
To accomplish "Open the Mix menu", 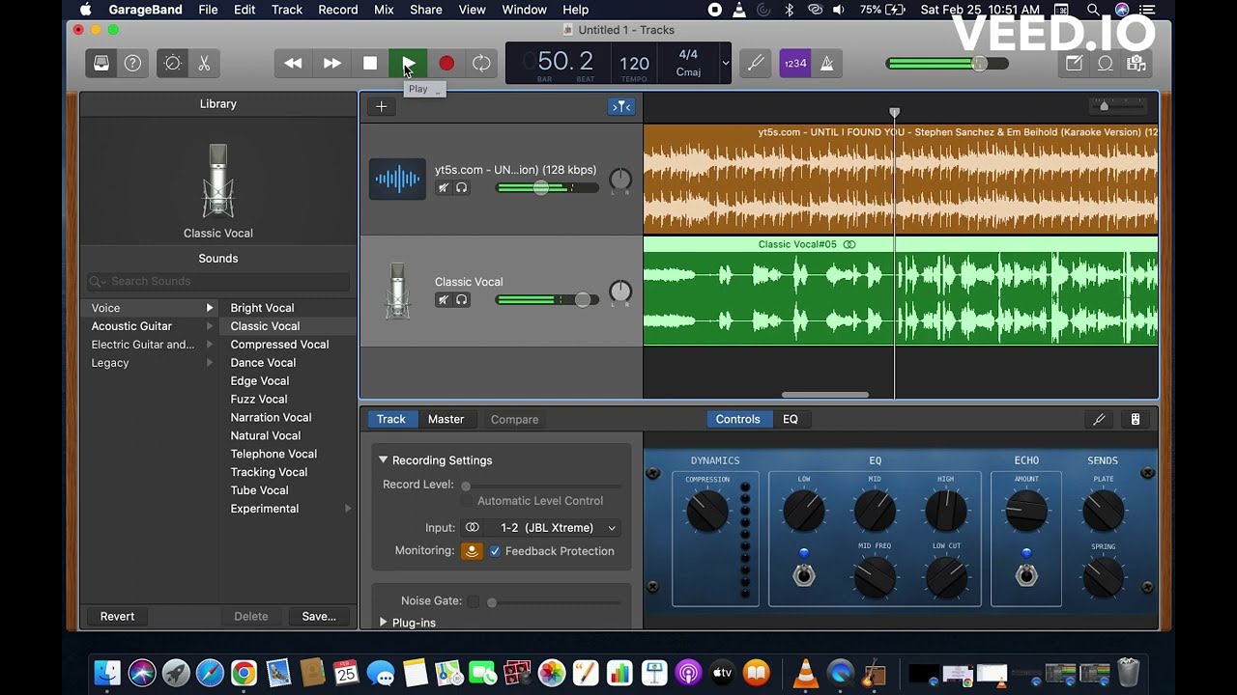I will coord(384,10).
